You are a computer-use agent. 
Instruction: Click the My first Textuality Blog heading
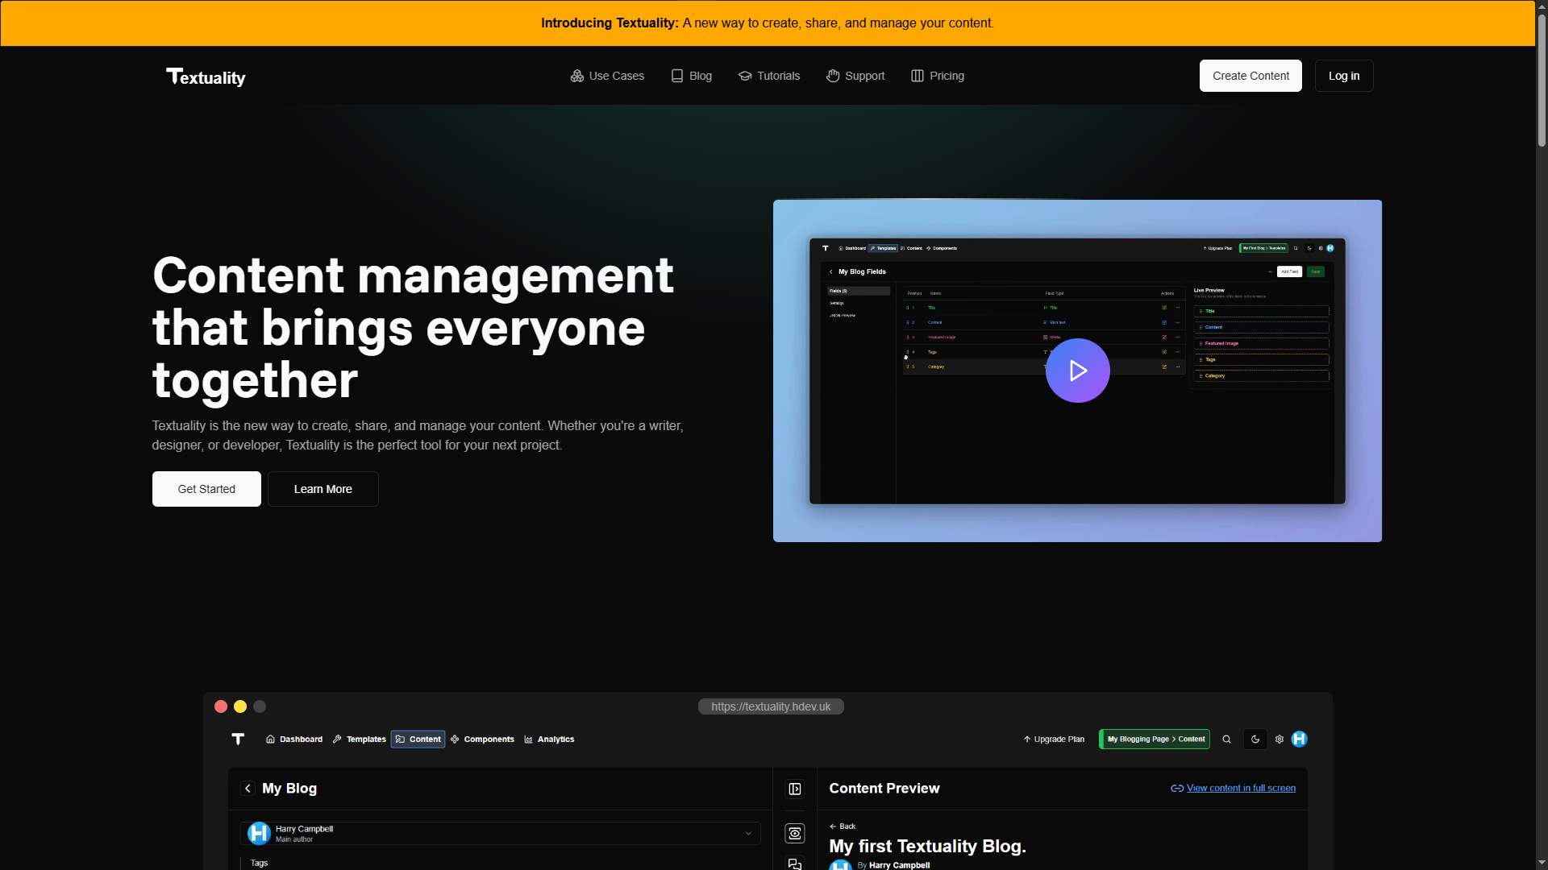[927, 846]
